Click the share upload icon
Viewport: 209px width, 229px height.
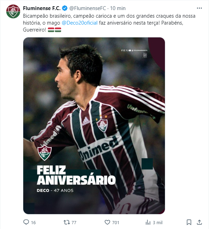(x=199, y=222)
